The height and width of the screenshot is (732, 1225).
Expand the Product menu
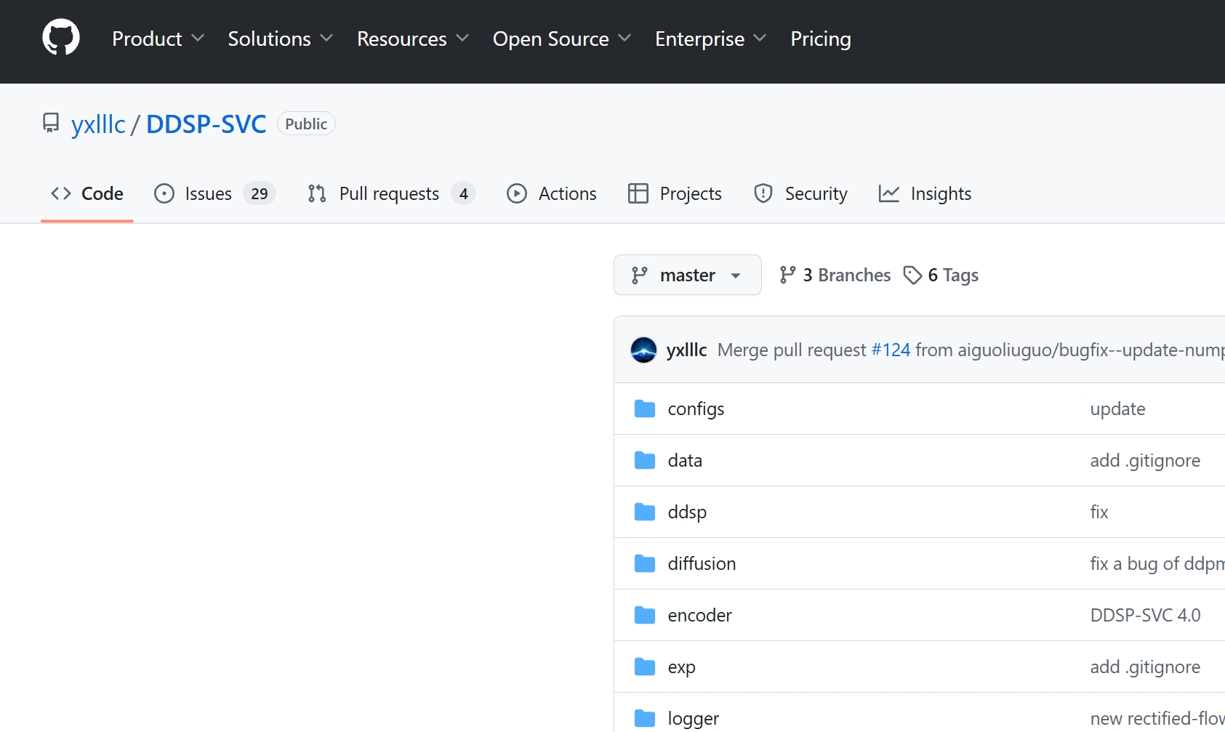(158, 39)
